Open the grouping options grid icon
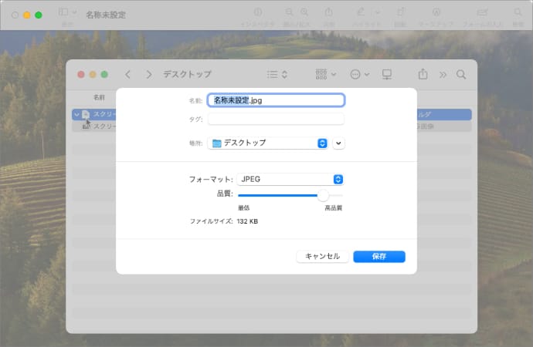 pyautogui.click(x=325, y=75)
